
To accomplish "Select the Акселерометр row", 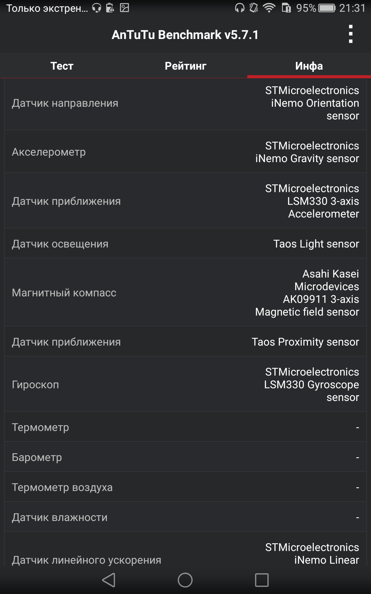I will click(185, 152).
